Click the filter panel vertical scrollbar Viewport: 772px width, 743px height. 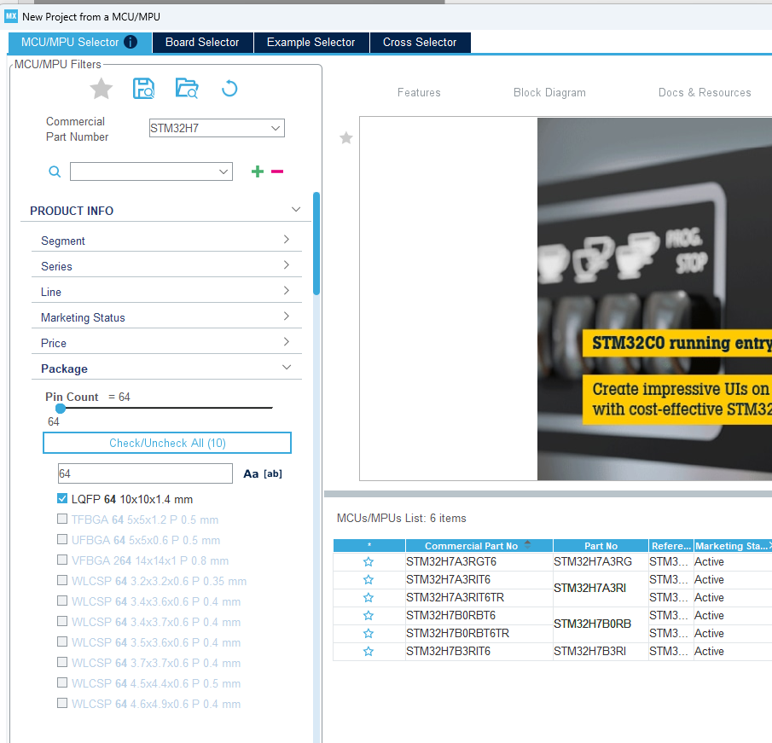point(316,244)
